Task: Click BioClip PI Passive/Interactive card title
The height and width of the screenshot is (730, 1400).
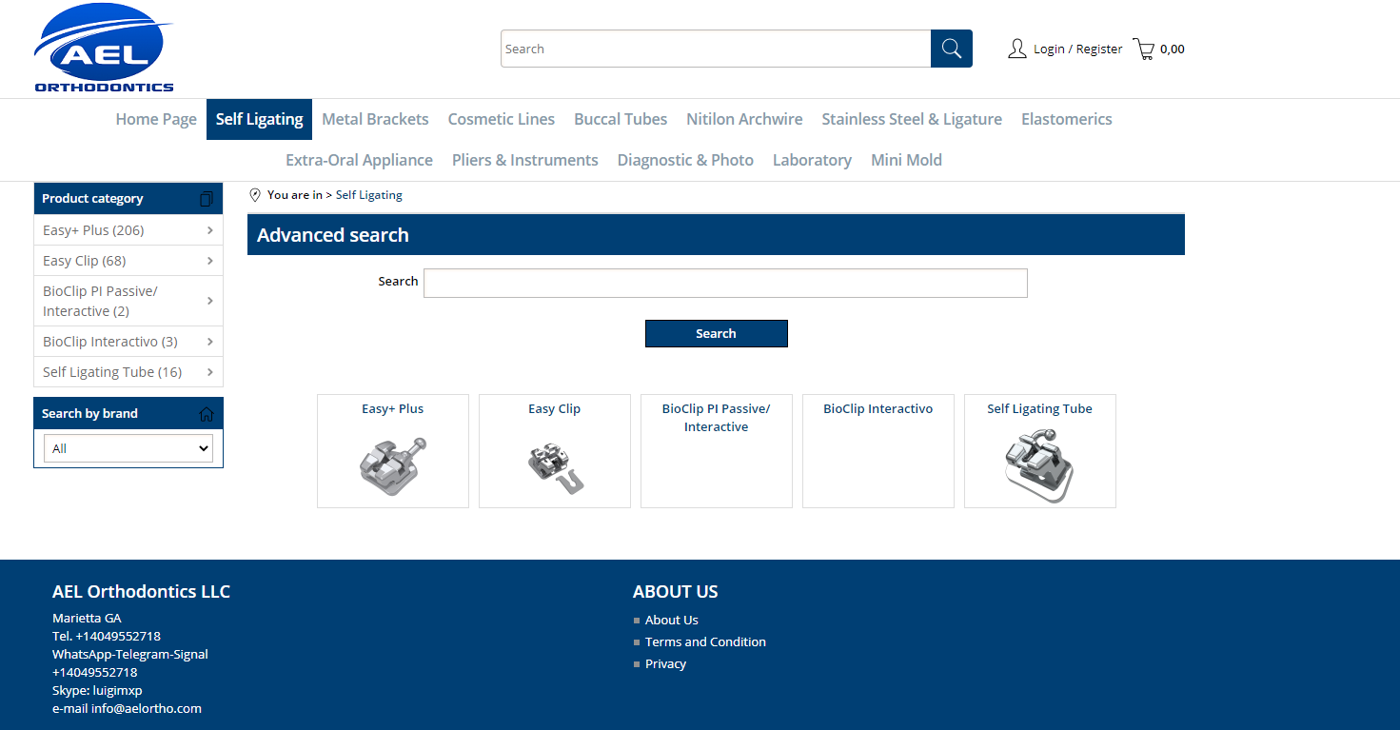Action: pyautogui.click(x=717, y=418)
